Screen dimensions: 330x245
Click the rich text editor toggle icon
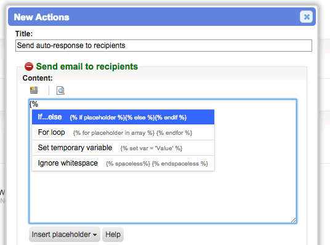pos(34,90)
